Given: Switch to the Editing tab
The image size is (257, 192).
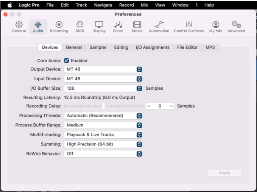Looking at the screenshot, I should [121, 47].
